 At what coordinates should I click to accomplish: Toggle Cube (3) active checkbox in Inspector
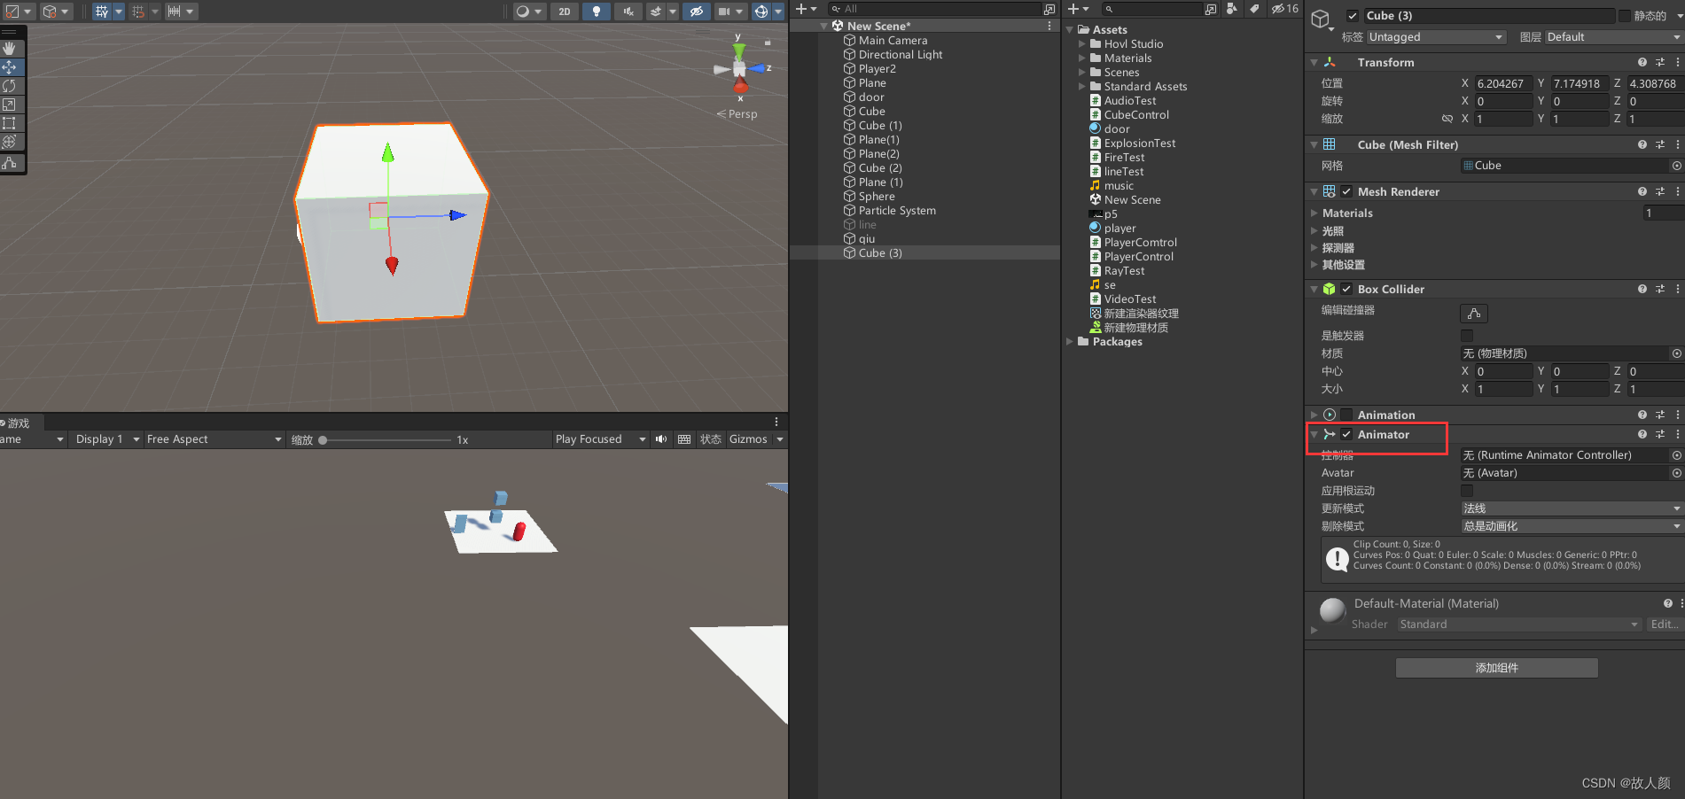click(1353, 16)
